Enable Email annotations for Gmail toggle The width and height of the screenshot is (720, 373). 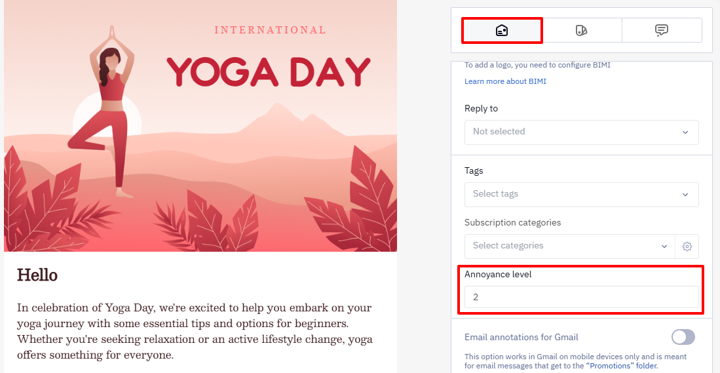(683, 337)
